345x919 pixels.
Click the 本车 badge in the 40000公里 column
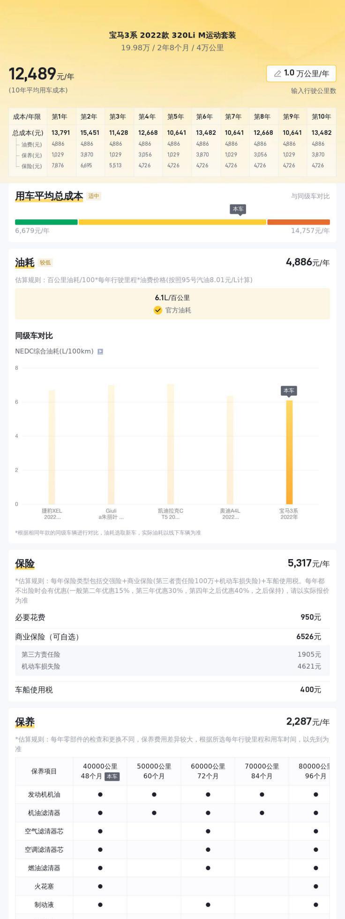(112, 776)
